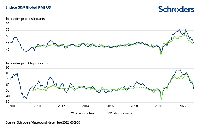
Task: Click the 45 label on the upper chart axis
Action: (x=8, y=50)
